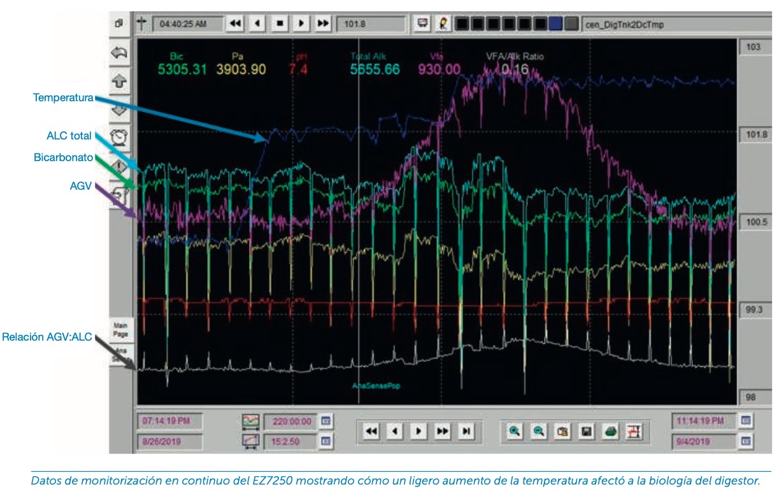Click the copy clipboard icon
Screen dimensions: 779x489
coord(563,431)
